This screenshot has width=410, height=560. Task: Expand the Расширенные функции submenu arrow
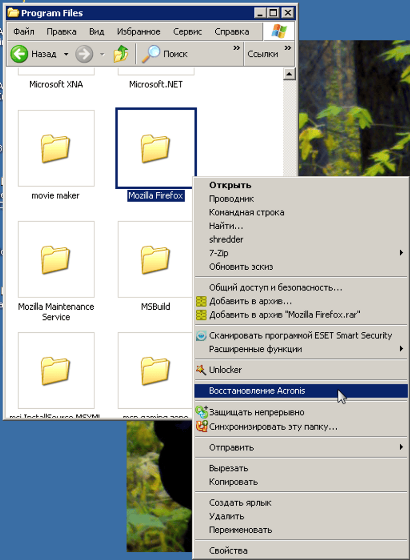[x=401, y=349]
